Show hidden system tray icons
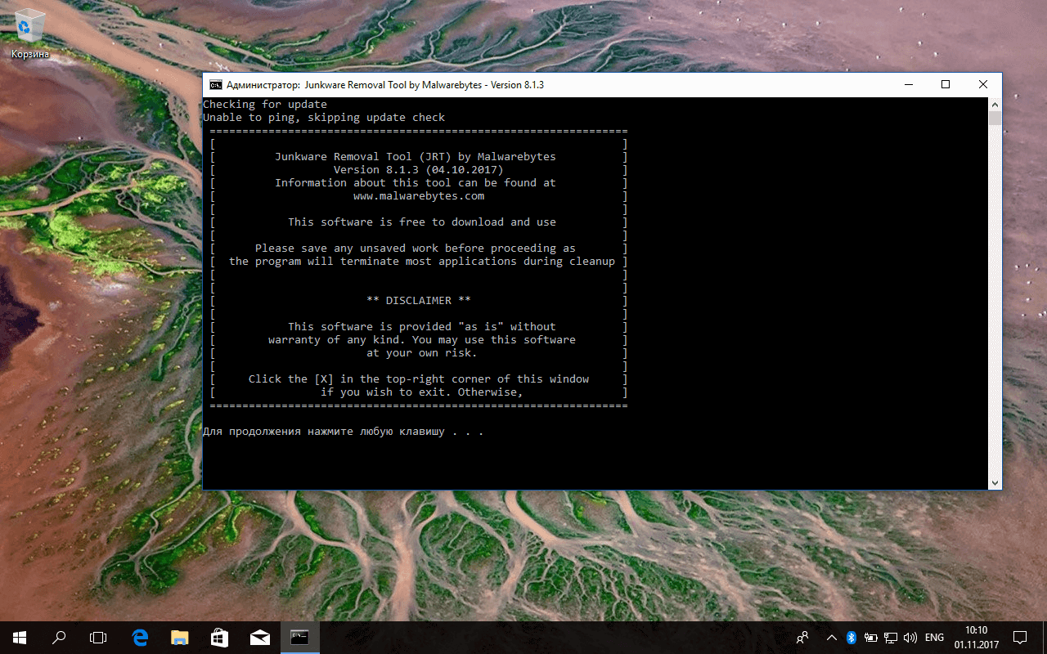Viewport: 1047px width, 654px height. pos(832,638)
